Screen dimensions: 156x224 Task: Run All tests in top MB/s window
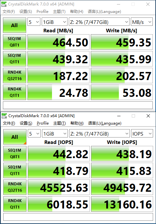[15, 25]
